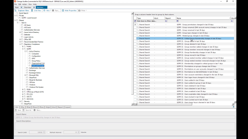This screenshot has width=248, height=139.
Task: Select the Exchange Online folder icon
Action: [x=28, y=73]
